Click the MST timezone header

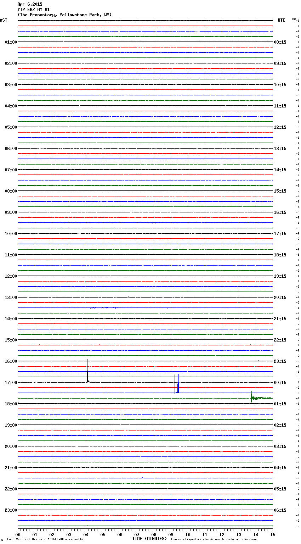pos(4,20)
